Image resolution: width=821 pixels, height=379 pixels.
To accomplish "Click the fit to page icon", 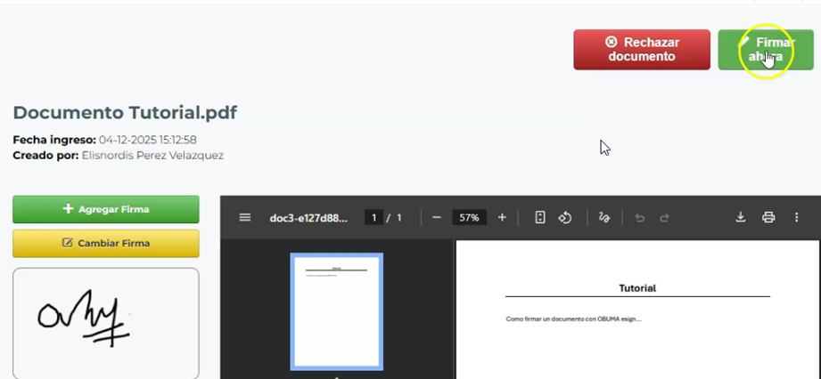I will tap(540, 218).
